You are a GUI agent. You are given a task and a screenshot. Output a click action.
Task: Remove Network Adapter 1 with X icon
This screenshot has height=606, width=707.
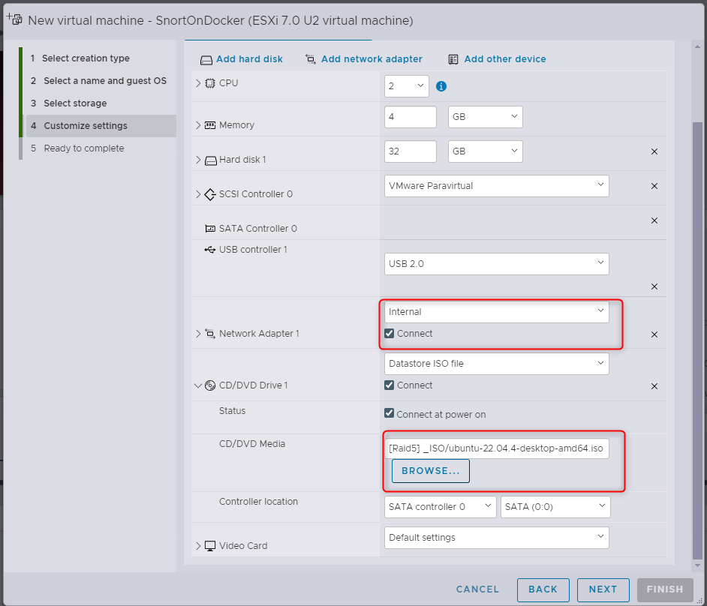coord(654,334)
